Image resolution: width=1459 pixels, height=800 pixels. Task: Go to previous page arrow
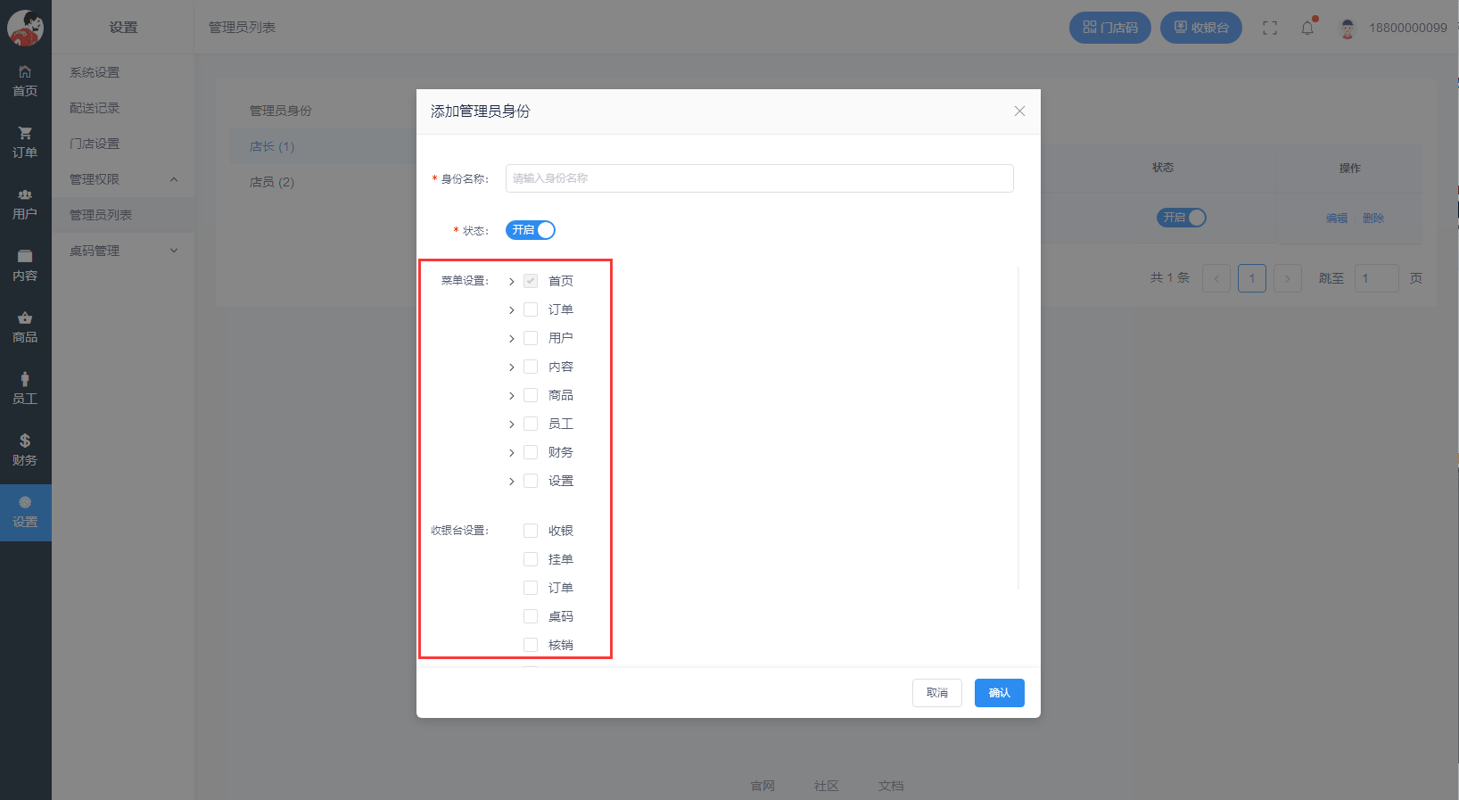[1216, 278]
